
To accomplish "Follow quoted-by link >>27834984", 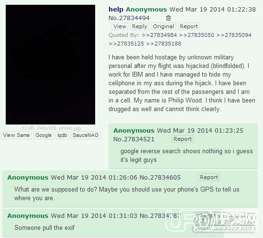I will (159, 35).
